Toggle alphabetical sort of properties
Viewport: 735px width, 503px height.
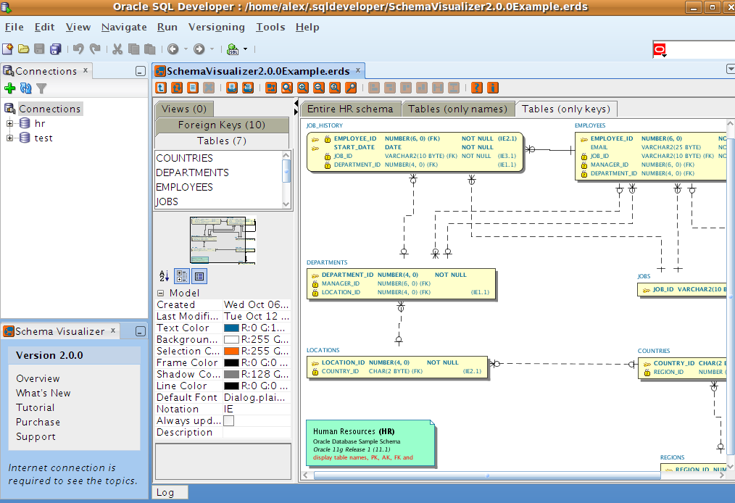(164, 276)
